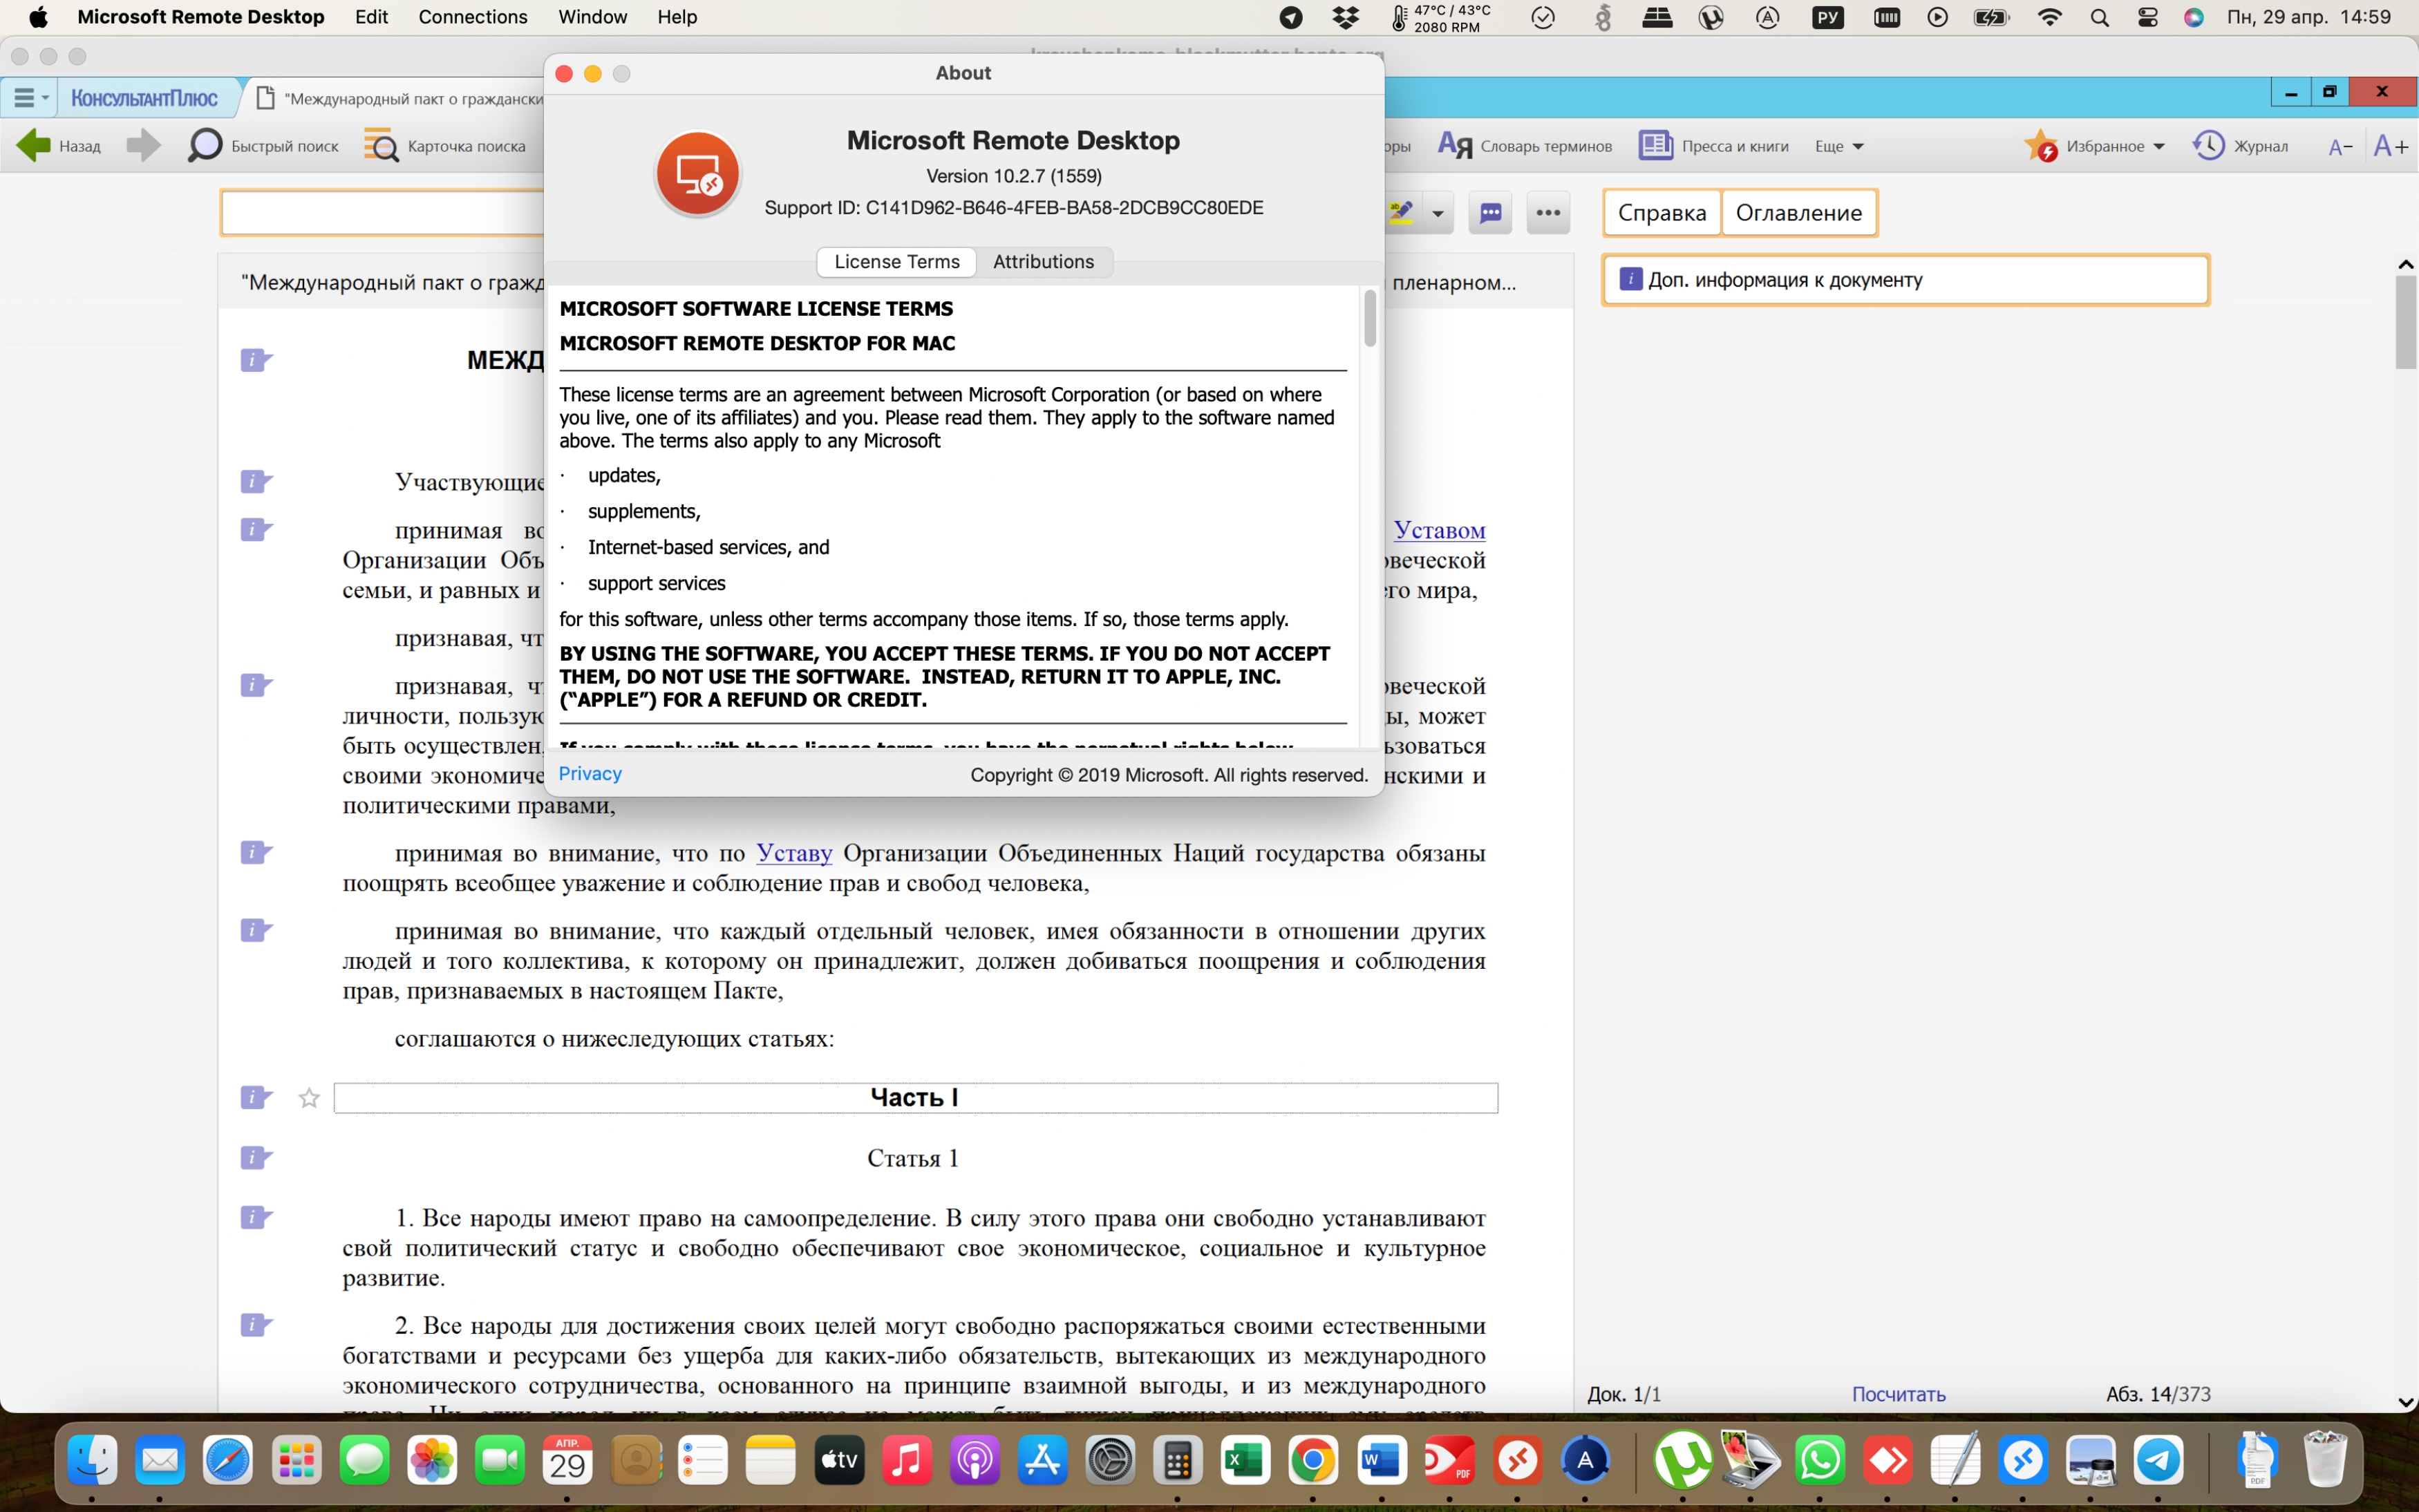Open WhatsApp in the Dock
The width and height of the screenshot is (2419, 1512).
(1820, 1461)
